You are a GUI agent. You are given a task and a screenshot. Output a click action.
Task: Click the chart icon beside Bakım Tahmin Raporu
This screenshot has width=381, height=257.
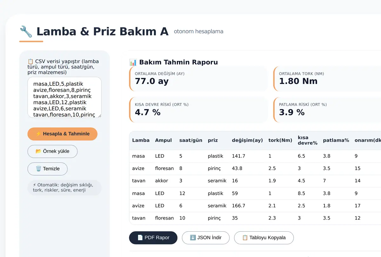[133, 62]
